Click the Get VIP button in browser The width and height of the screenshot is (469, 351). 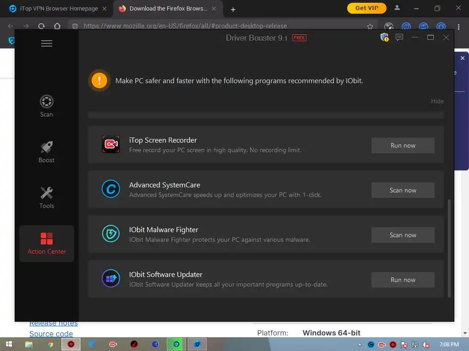pos(367,8)
